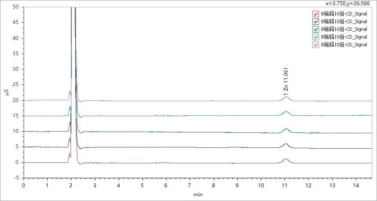The height and width of the screenshot is (201, 377).
Task: Select the Zn peak on the black trace
Action: [286, 144]
